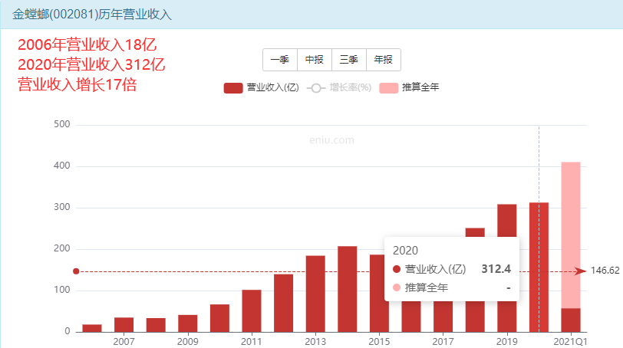Click the tooltip year label 2020
Image resolution: width=623 pixels, height=348 pixels.
[x=405, y=251]
